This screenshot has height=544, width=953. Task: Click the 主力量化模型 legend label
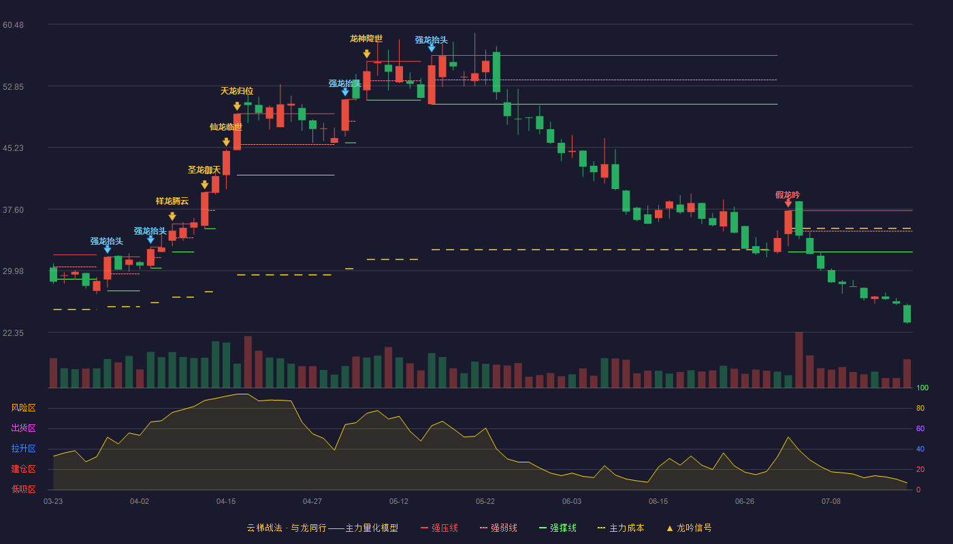click(x=372, y=528)
